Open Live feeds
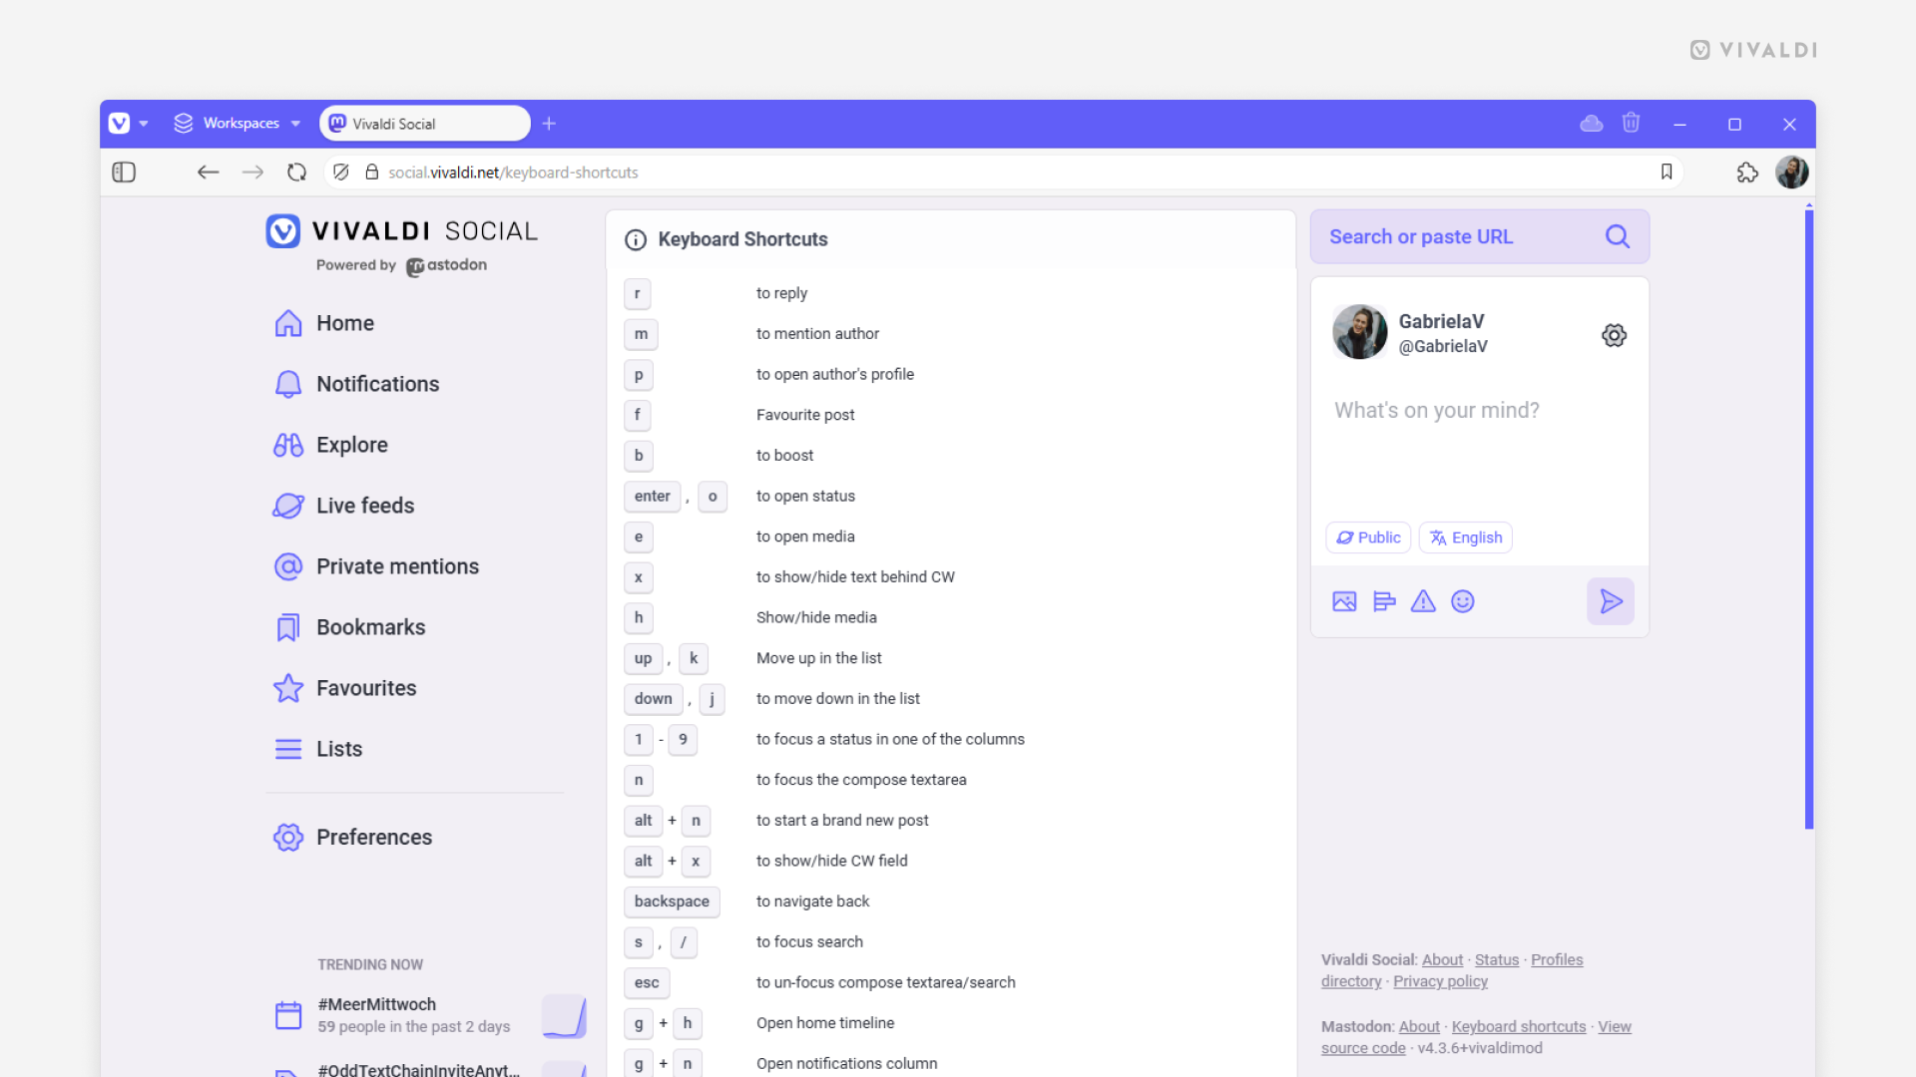Image resolution: width=1916 pixels, height=1077 pixels. tap(343, 506)
